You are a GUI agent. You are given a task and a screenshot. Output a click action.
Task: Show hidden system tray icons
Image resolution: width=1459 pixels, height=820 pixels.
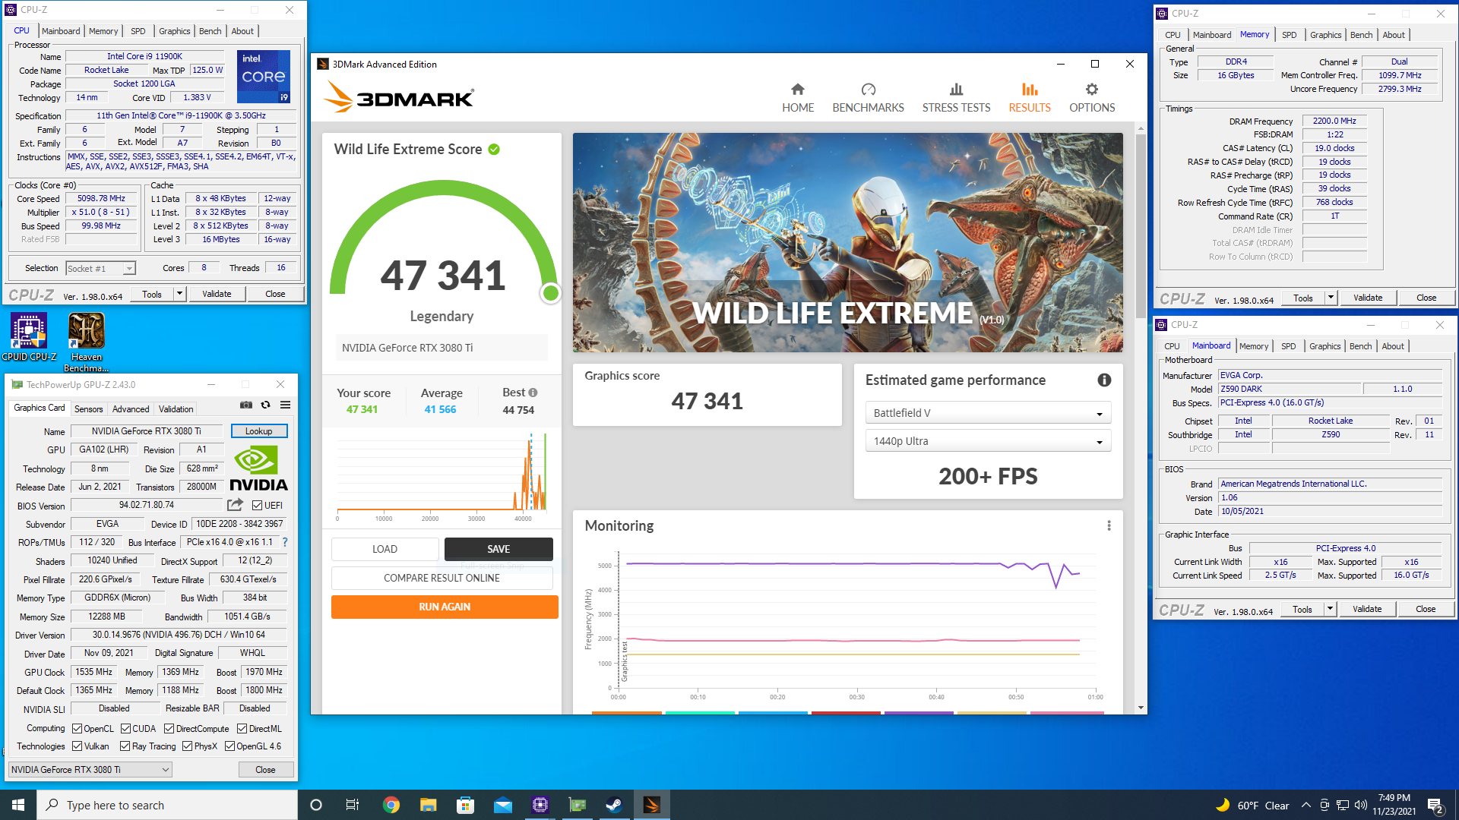coord(1306,805)
